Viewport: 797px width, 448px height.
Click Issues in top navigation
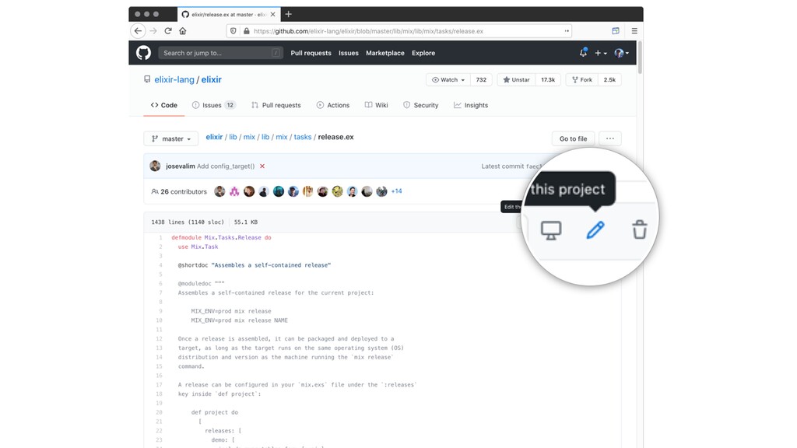point(348,53)
